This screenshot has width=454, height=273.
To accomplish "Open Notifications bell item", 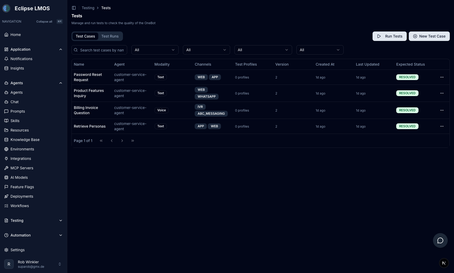I will [x=34, y=59].
